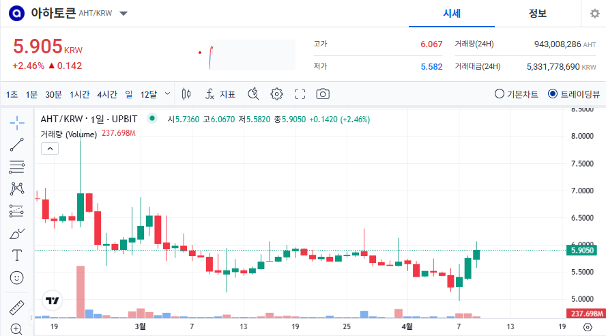Viewport: 606px width, 336px height.
Task: Select the crosshair cursor tool
Action: (x=17, y=123)
